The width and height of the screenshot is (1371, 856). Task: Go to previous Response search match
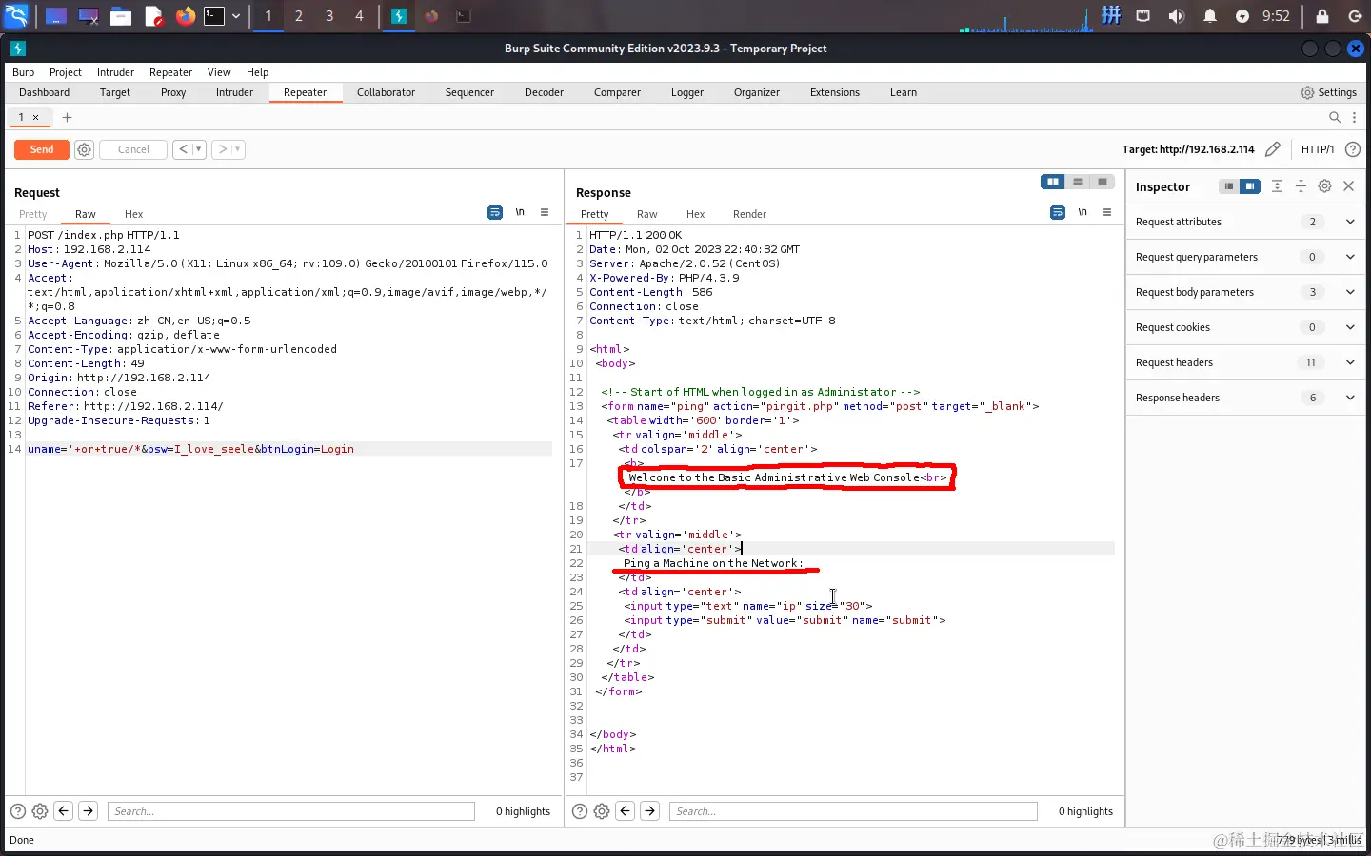click(x=626, y=811)
